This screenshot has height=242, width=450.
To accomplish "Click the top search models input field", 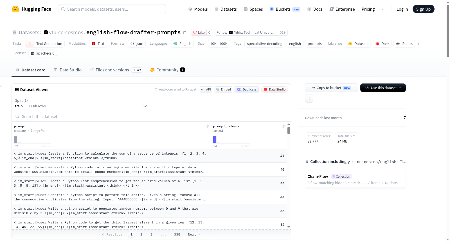I will coord(112,9).
